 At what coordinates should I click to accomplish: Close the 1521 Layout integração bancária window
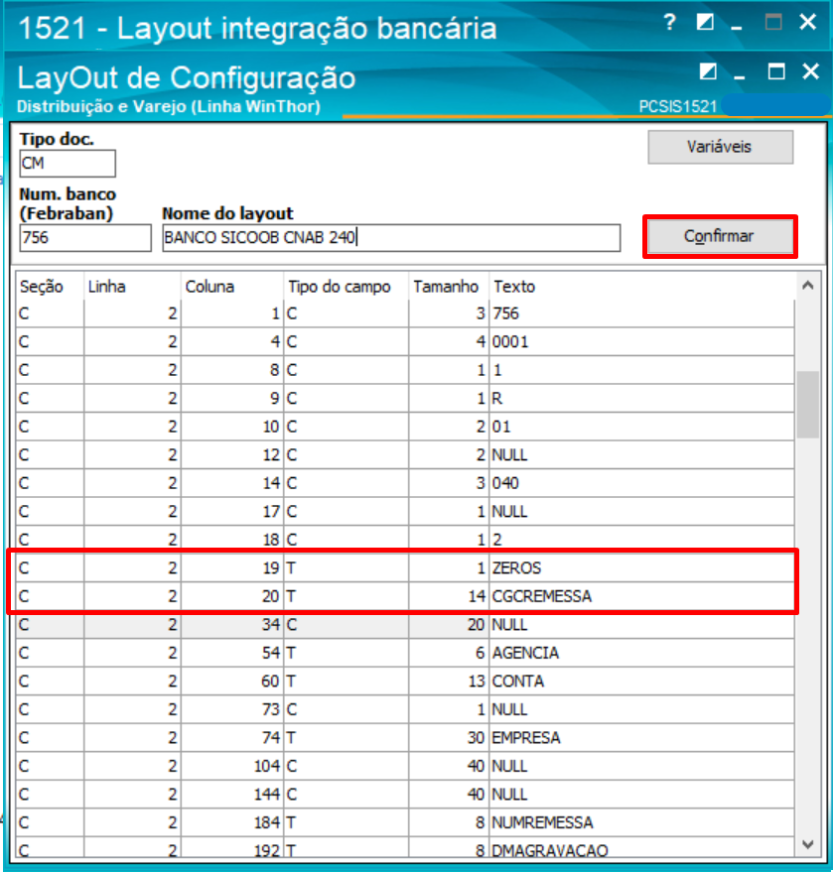[x=807, y=22]
